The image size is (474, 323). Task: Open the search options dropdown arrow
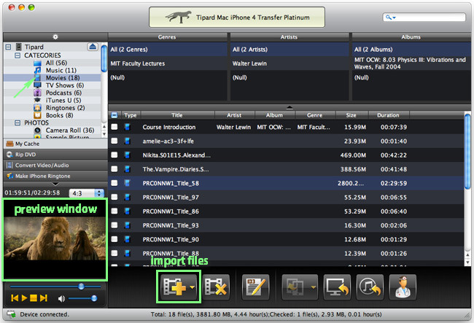pyautogui.click(x=394, y=17)
